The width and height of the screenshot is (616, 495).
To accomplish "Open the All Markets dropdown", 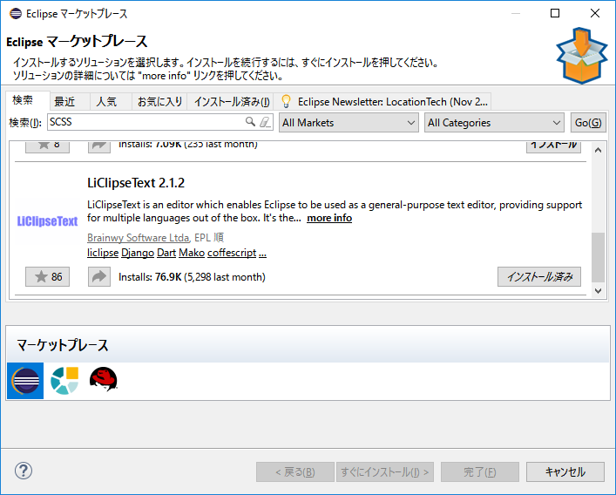I will click(x=349, y=123).
